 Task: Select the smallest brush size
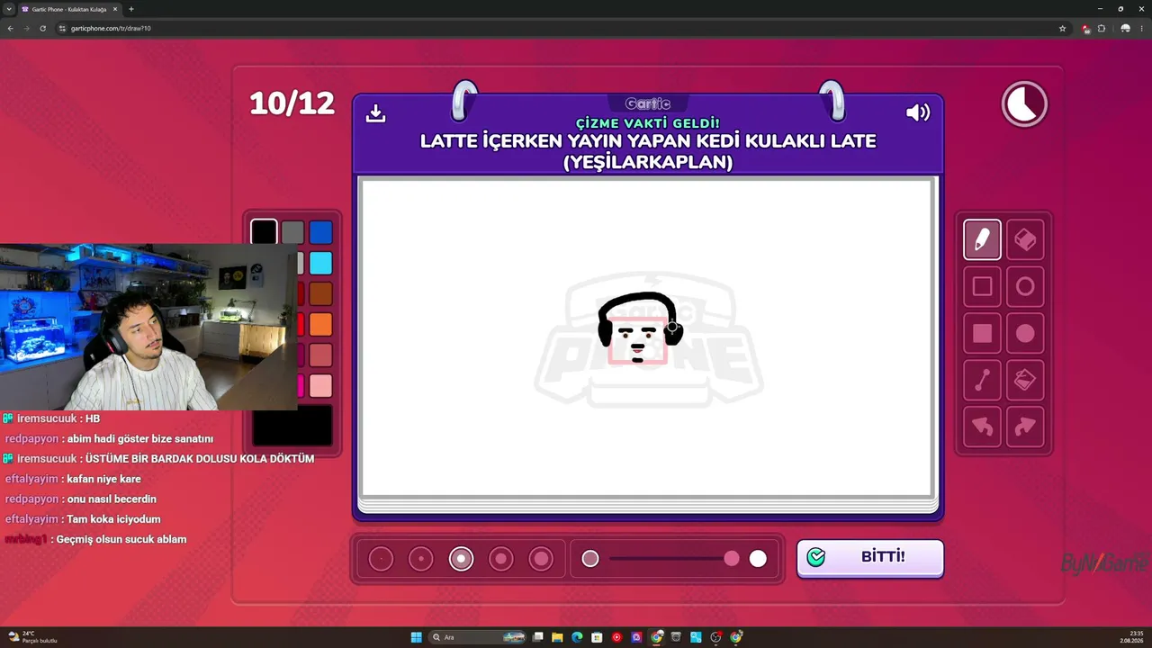click(381, 559)
